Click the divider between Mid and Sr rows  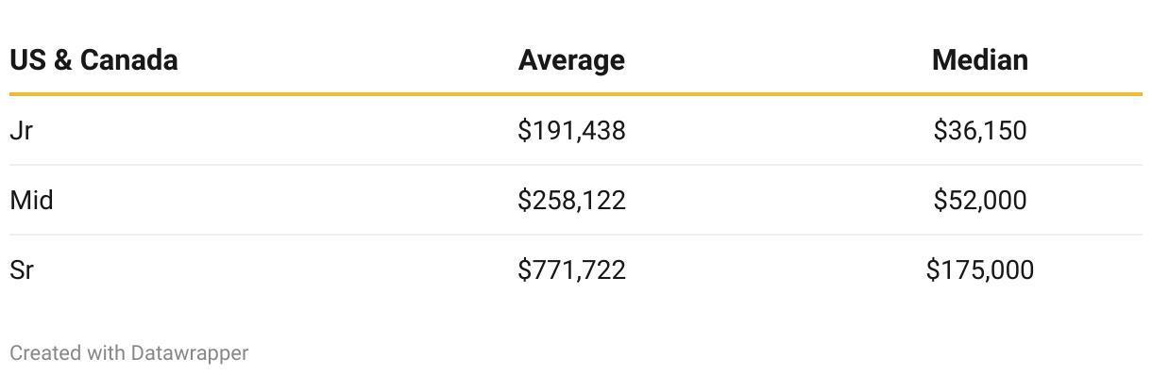tap(576, 235)
